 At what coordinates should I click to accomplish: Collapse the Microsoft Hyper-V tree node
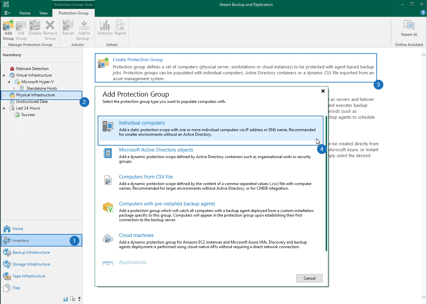click(9, 82)
